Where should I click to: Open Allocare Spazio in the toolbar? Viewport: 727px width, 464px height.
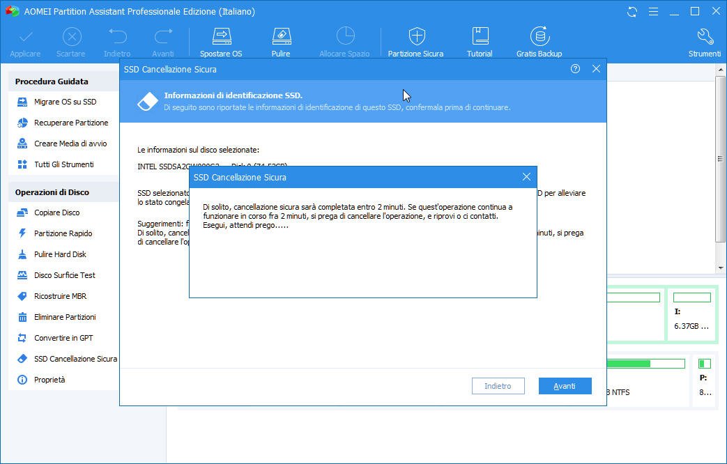(344, 42)
